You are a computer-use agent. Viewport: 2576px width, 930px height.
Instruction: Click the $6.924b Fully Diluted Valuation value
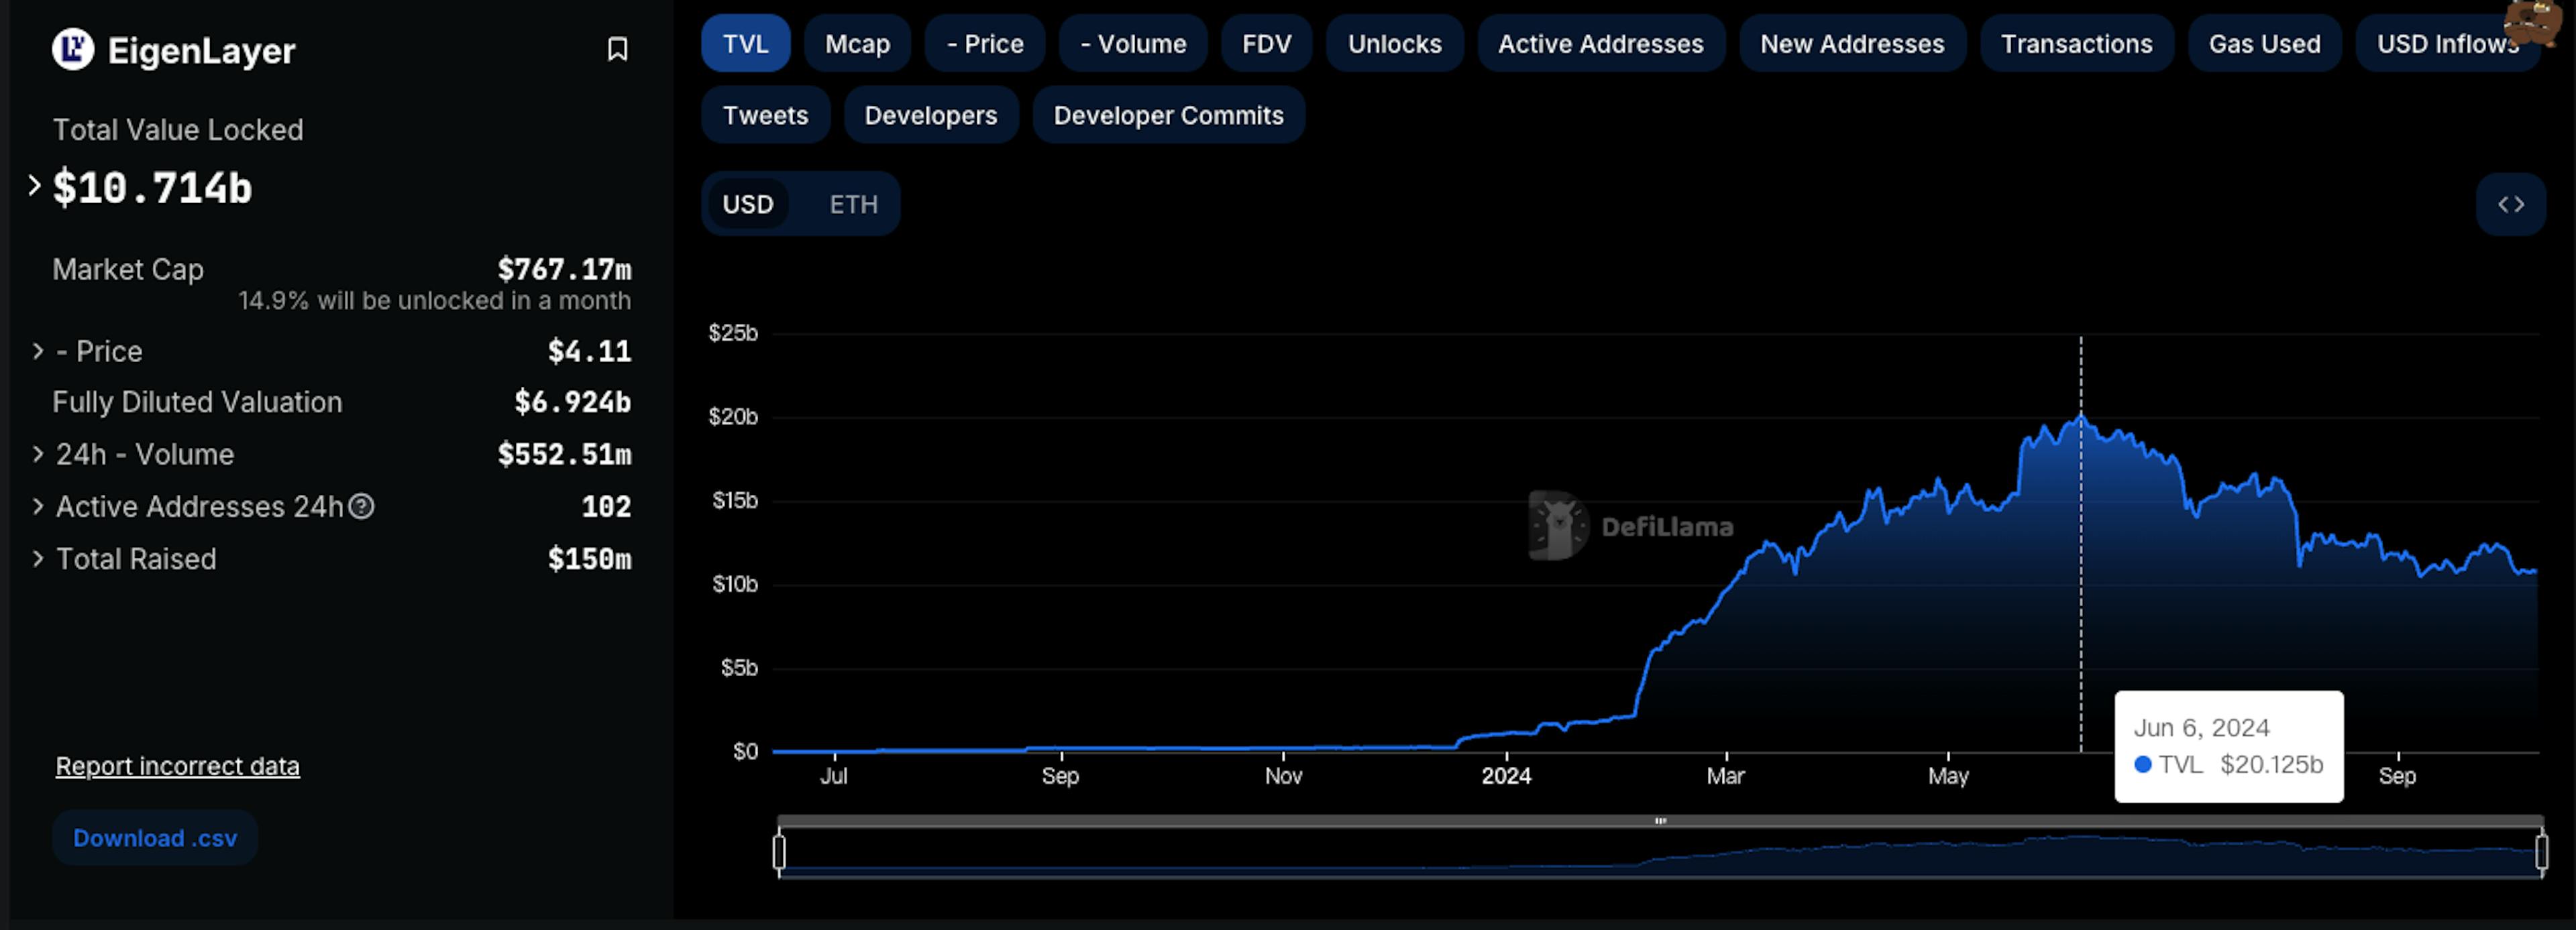572,402
